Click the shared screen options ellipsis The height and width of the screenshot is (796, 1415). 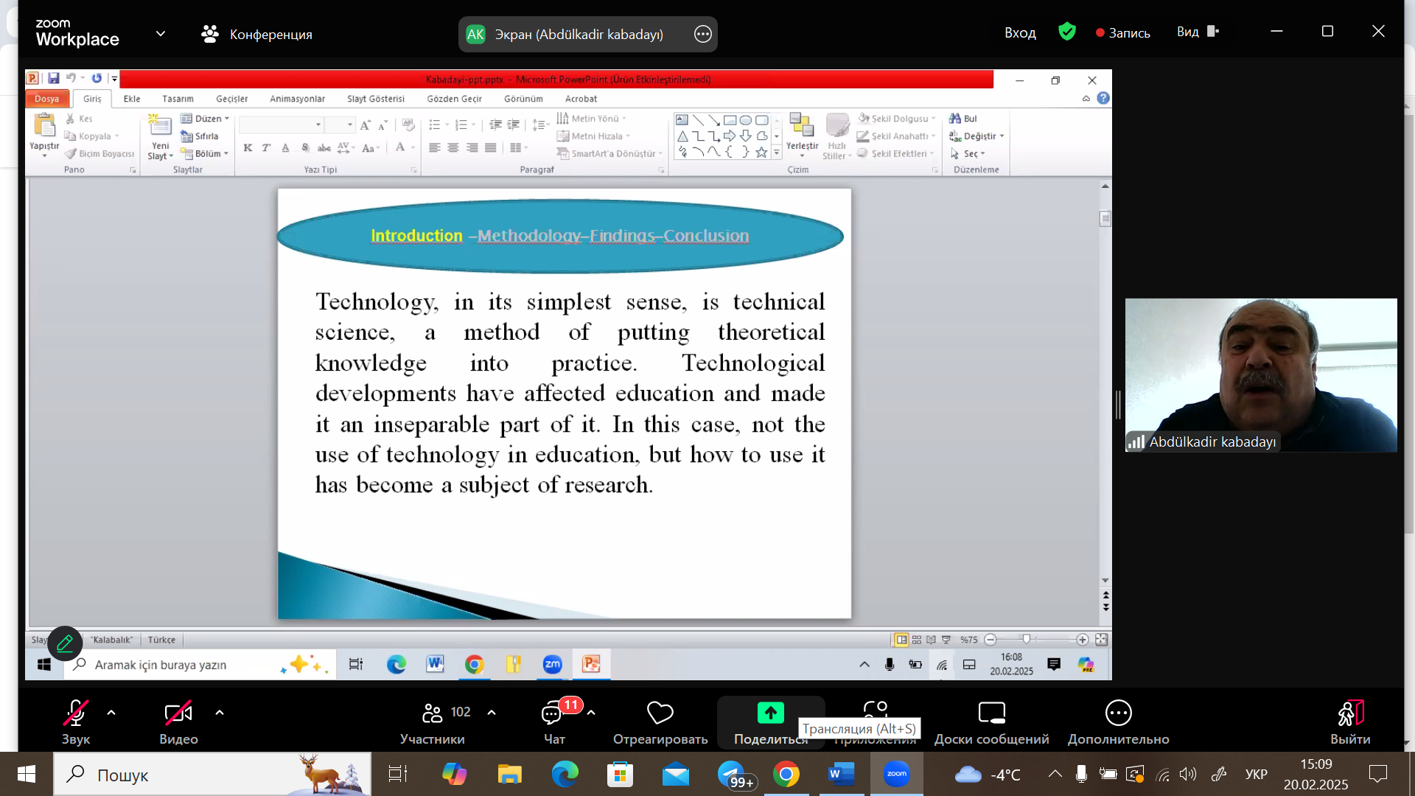click(702, 34)
